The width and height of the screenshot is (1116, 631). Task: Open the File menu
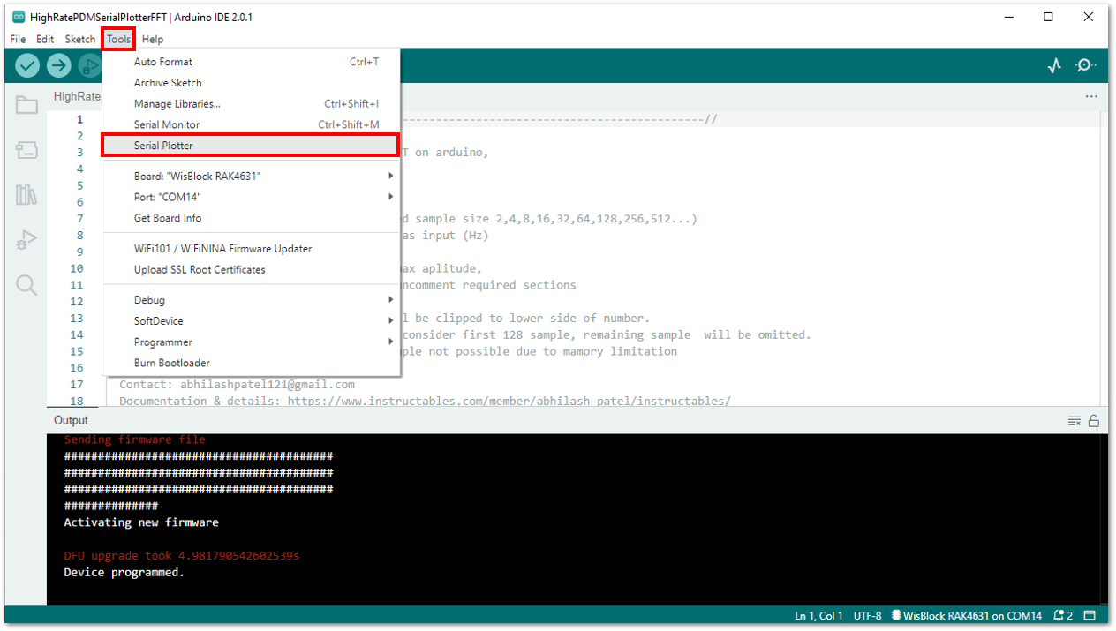[x=18, y=39]
